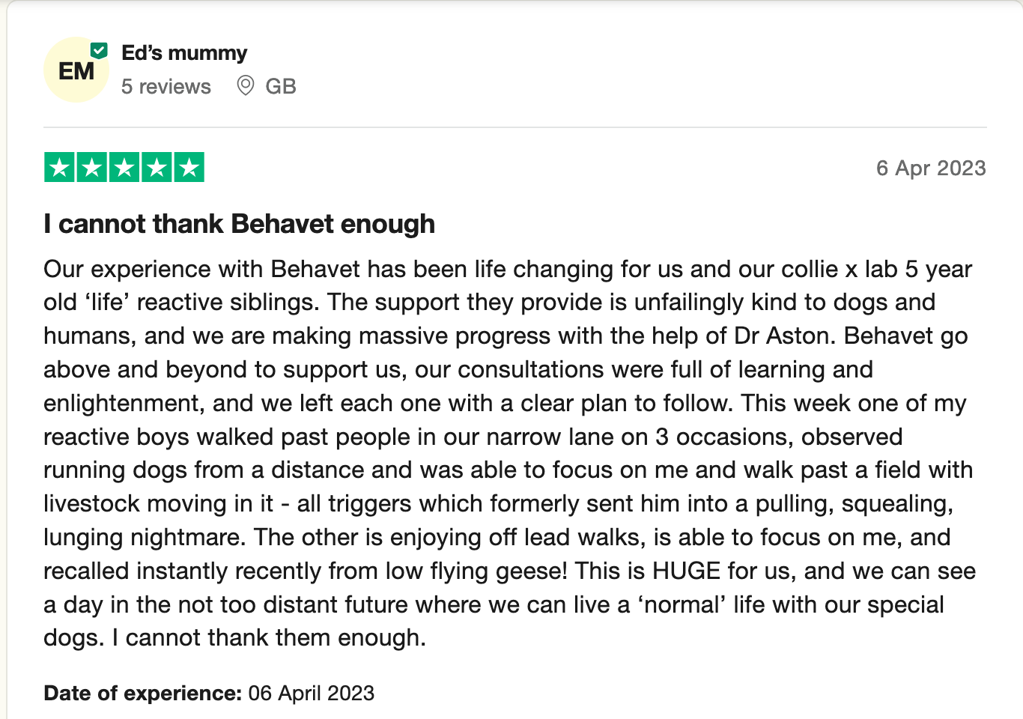Click the "06 April 2023" experience date

click(x=311, y=694)
